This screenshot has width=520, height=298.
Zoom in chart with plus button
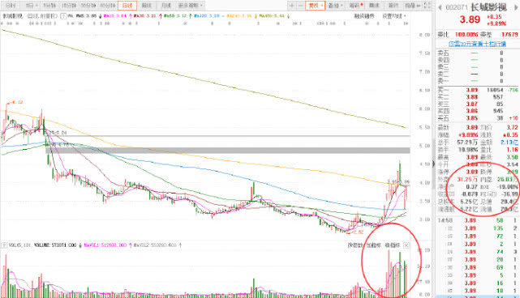tap(291, 6)
